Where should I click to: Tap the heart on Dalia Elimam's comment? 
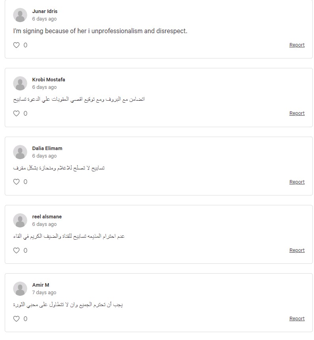coord(17,182)
